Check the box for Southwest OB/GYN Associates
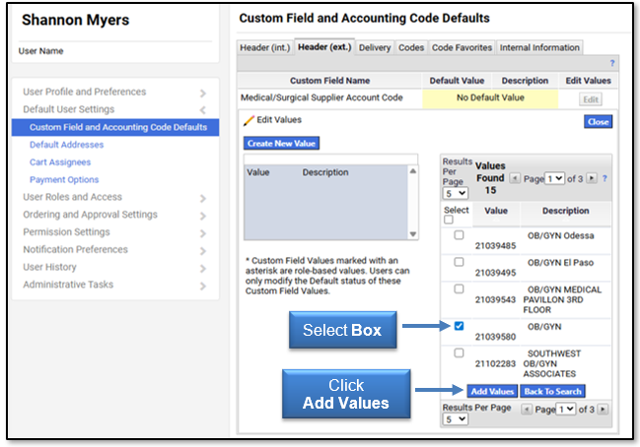The image size is (640, 447). click(x=460, y=352)
